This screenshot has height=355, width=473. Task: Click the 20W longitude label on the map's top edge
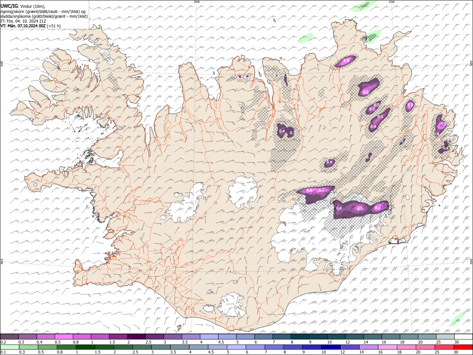tap(197, 2)
